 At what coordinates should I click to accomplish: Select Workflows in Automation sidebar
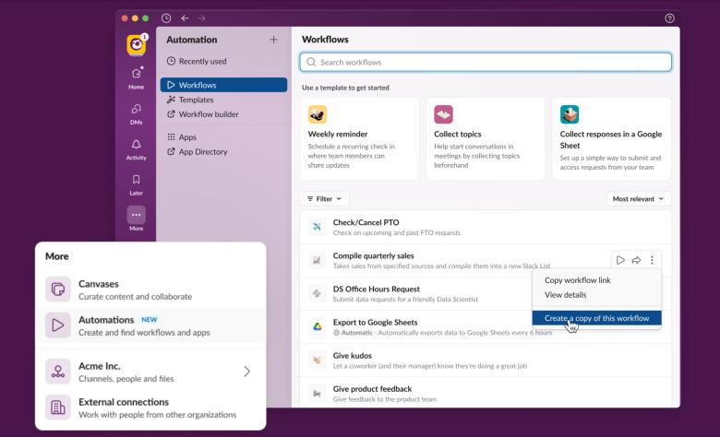point(223,85)
